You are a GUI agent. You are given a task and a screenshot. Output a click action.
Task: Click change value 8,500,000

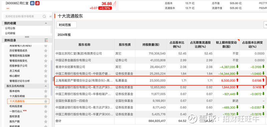(228, 80)
